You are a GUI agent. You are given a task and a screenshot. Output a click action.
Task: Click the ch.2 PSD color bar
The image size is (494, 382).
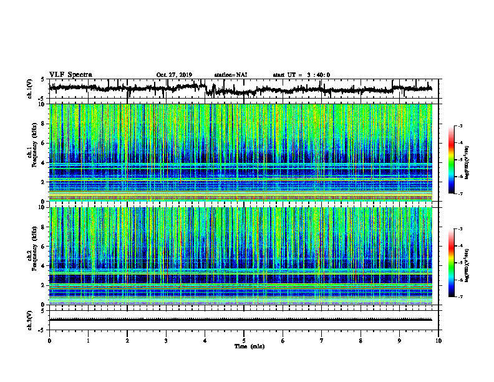point(452,263)
